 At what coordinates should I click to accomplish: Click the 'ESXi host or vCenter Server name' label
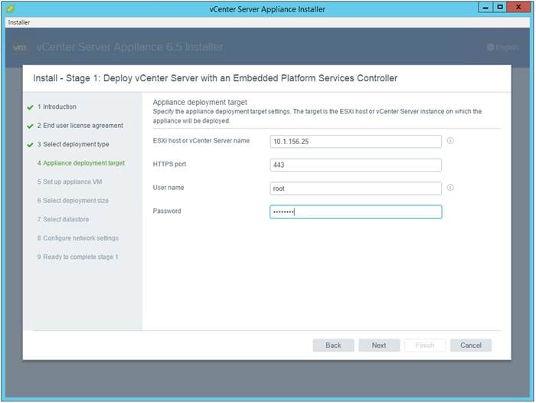[x=201, y=141]
